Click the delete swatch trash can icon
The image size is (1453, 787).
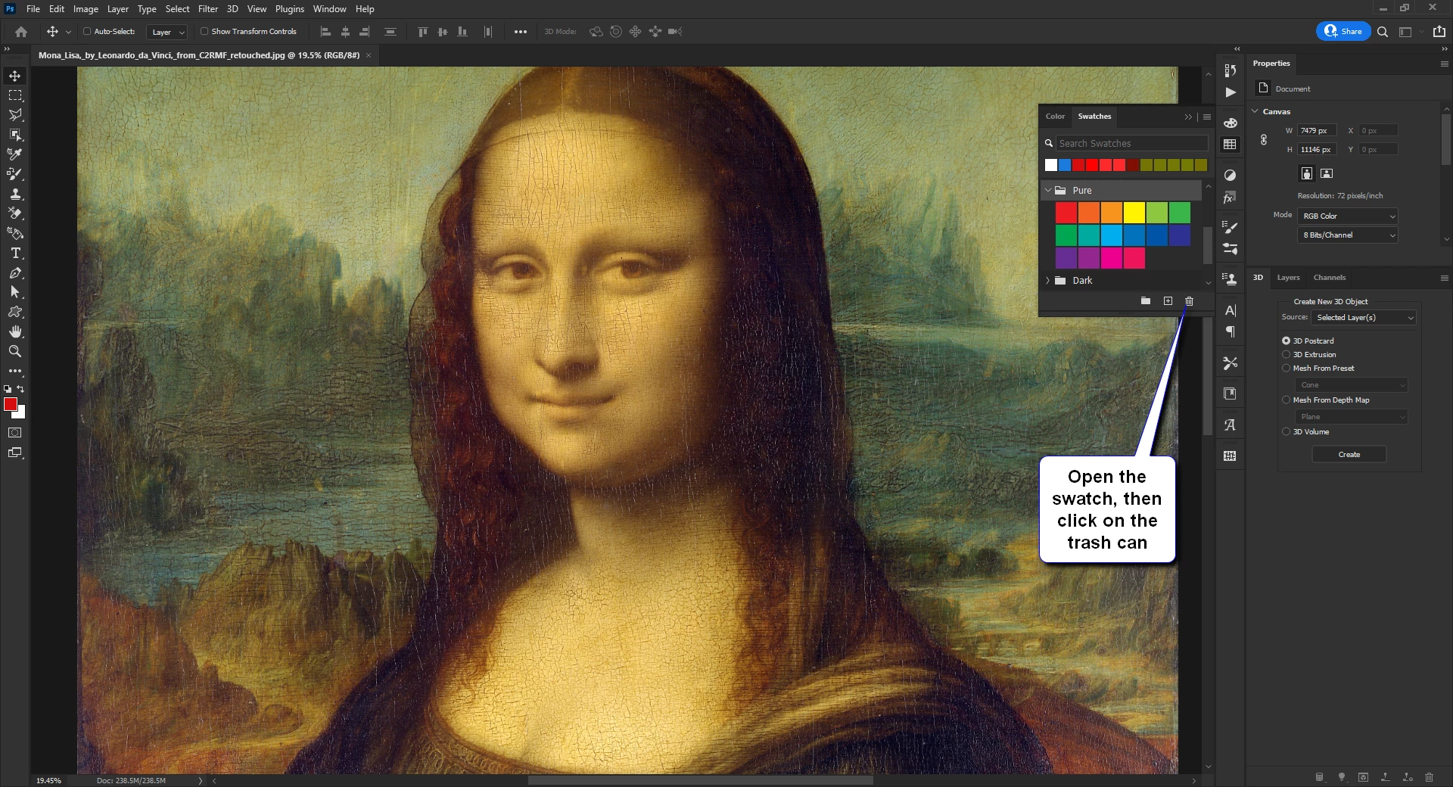click(1189, 301)
